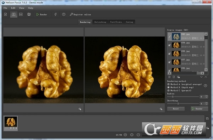Uncheck the 040.jpg source image checkbox

click(x=169, y=37)
